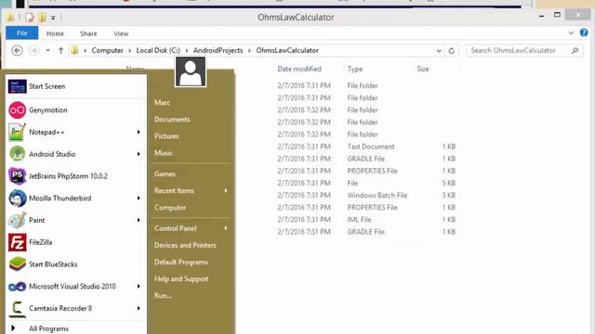
Task: Launch the Paint icon
Action: (x=17, y=220)
